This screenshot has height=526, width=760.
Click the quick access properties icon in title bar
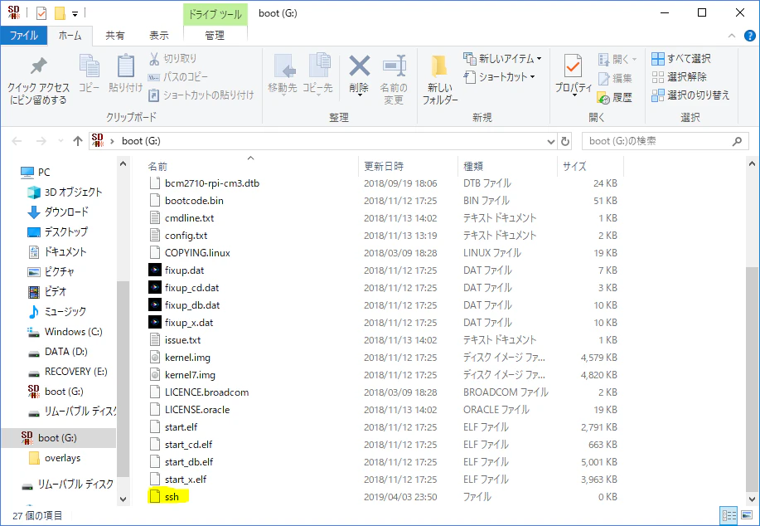pyautogui.click(x=41, y=13)
